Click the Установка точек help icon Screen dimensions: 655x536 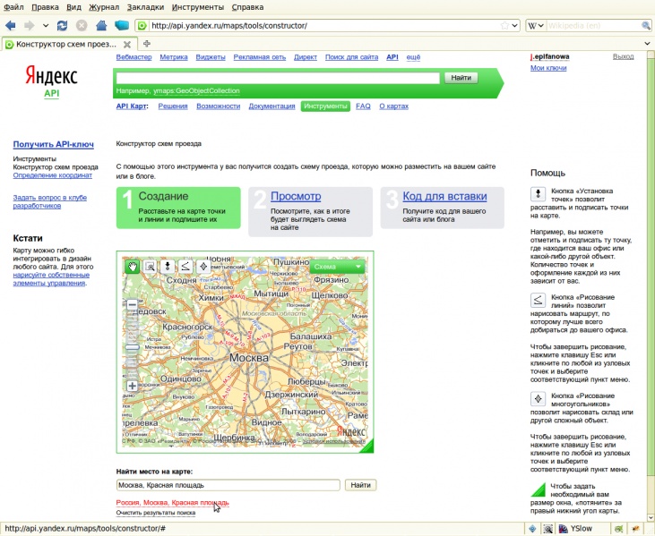tap(538, 194)
